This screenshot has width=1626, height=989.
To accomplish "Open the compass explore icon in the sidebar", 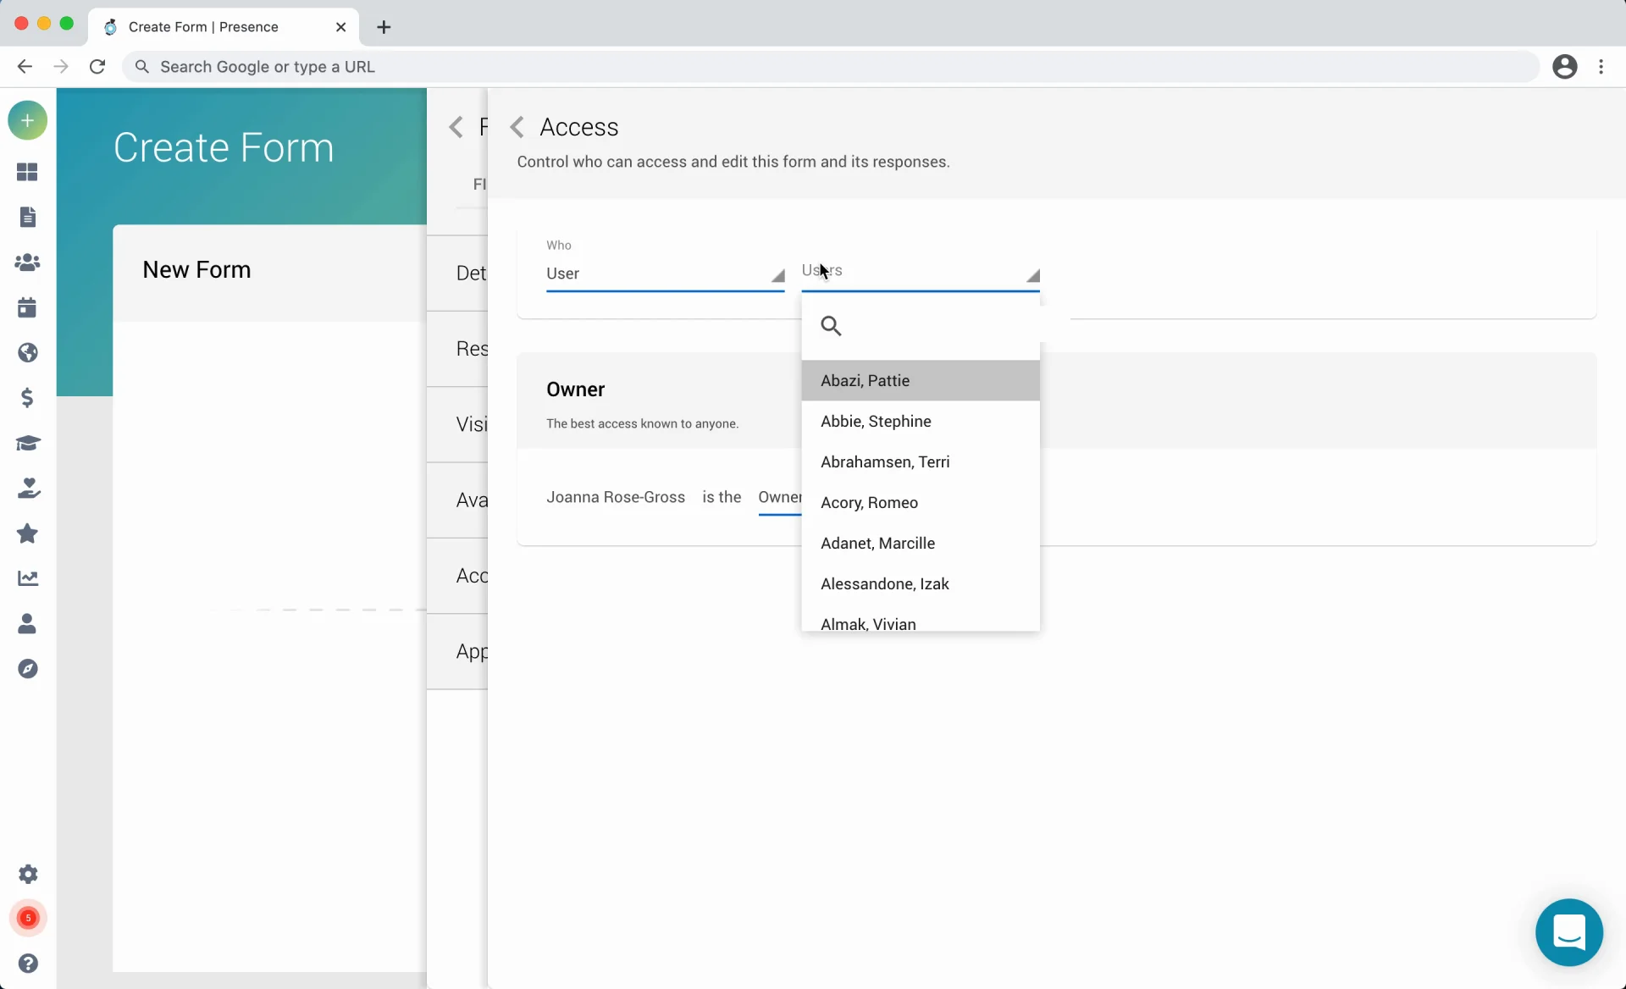I will coord(27,669).
